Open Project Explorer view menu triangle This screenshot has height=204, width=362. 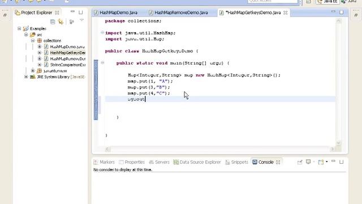81,20
